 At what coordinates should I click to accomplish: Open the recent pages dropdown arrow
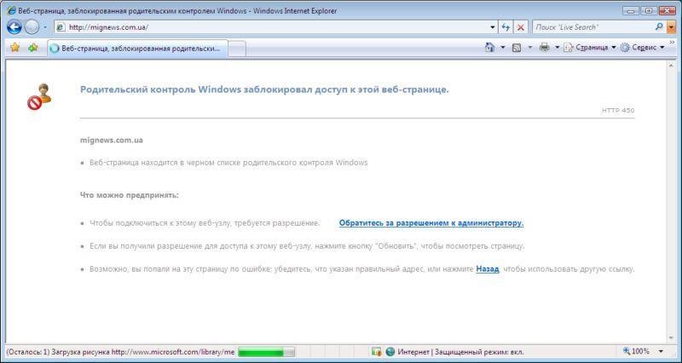45,27
